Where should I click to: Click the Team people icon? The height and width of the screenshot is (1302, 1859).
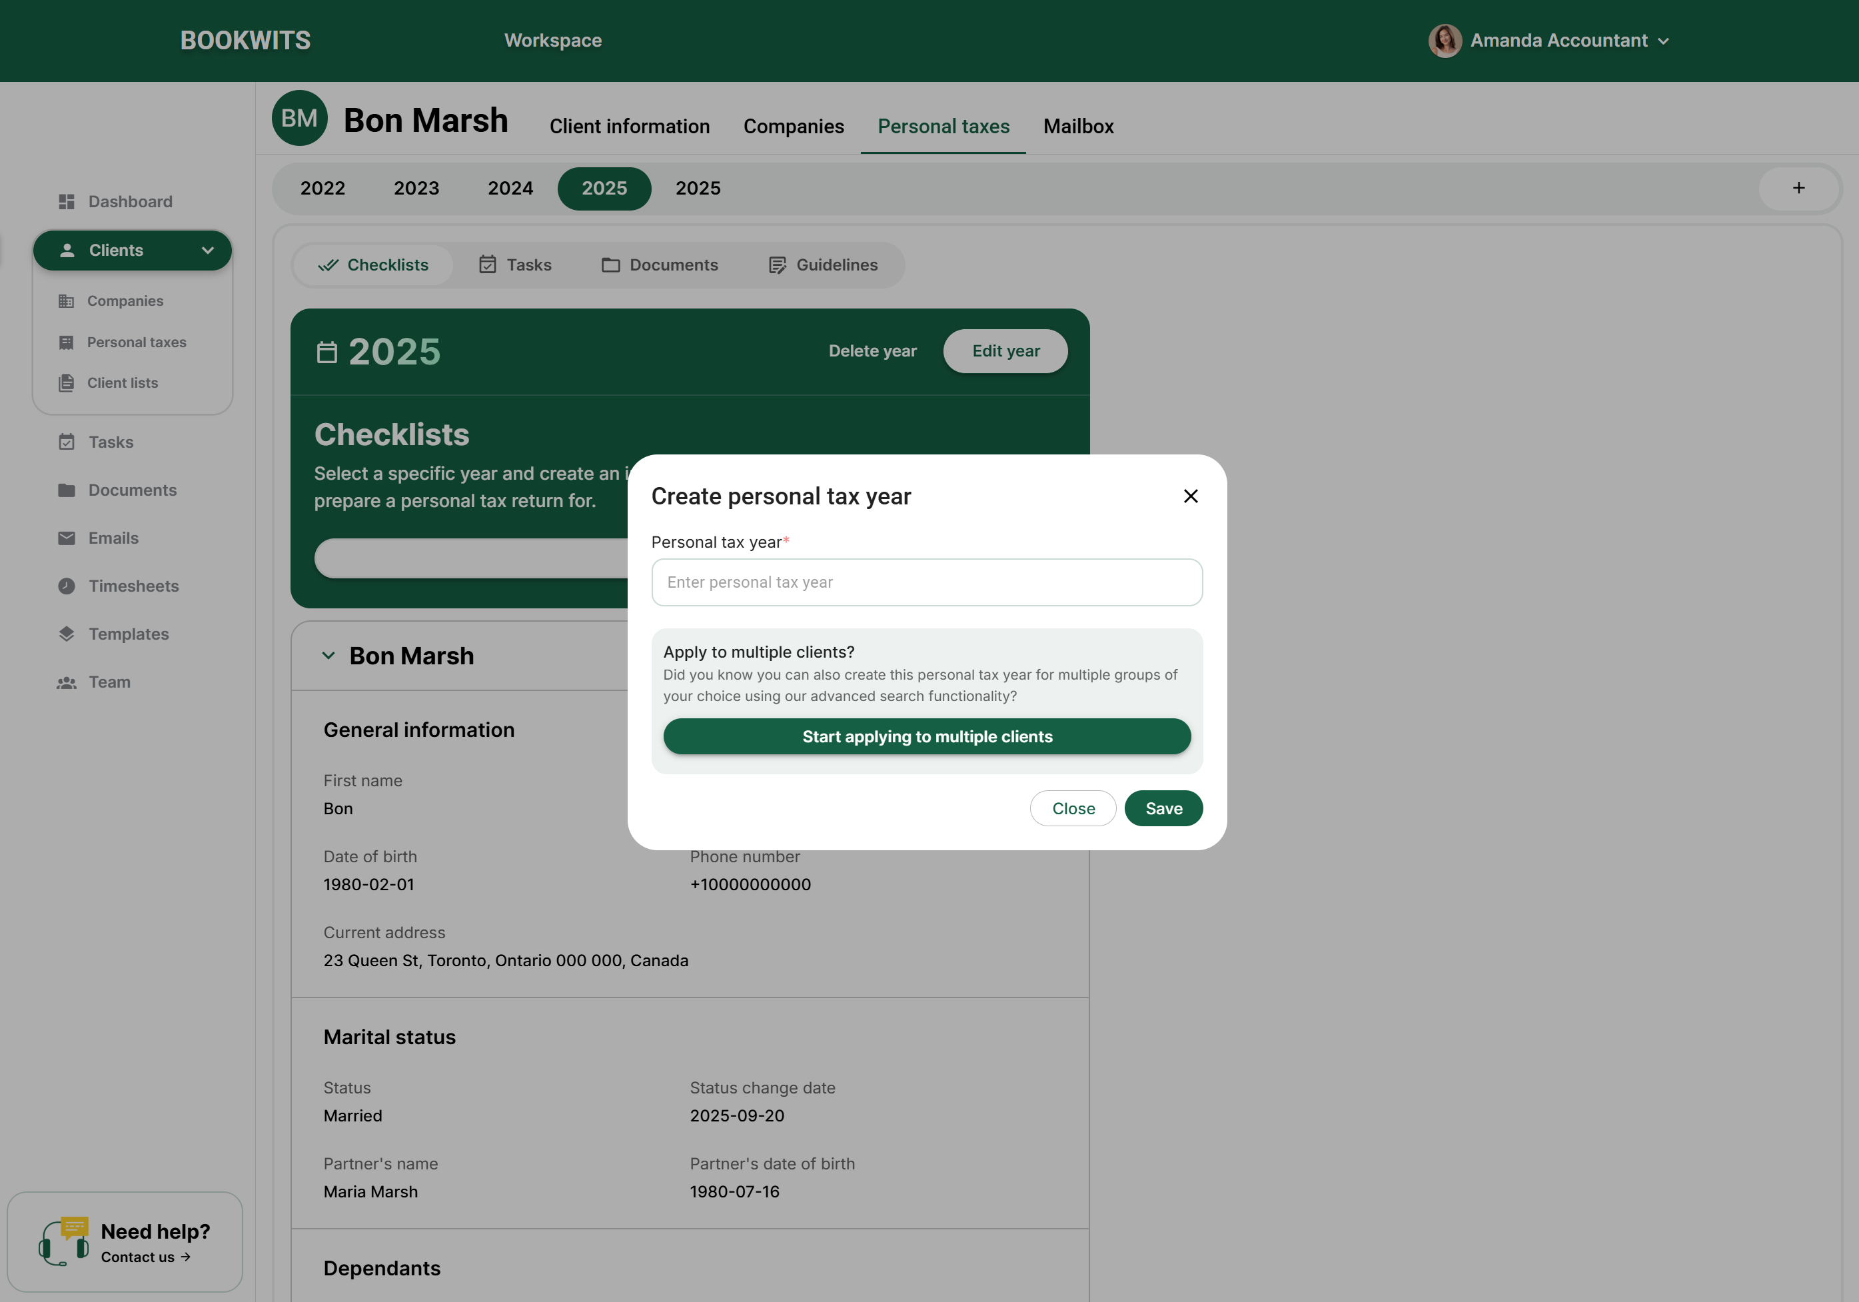[67, 682]
